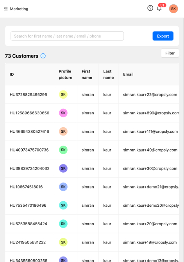Viewport: 184px width, 262px height.
Task: Click last name kaur in HU2419505631232 row
Action: coord(107,242)
